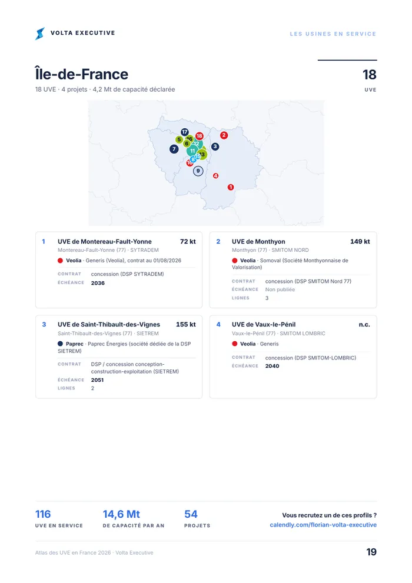Click the n.c. capacity value
Image resolution: width=412 pixels, height=583 pixels.
click(364, 325)
